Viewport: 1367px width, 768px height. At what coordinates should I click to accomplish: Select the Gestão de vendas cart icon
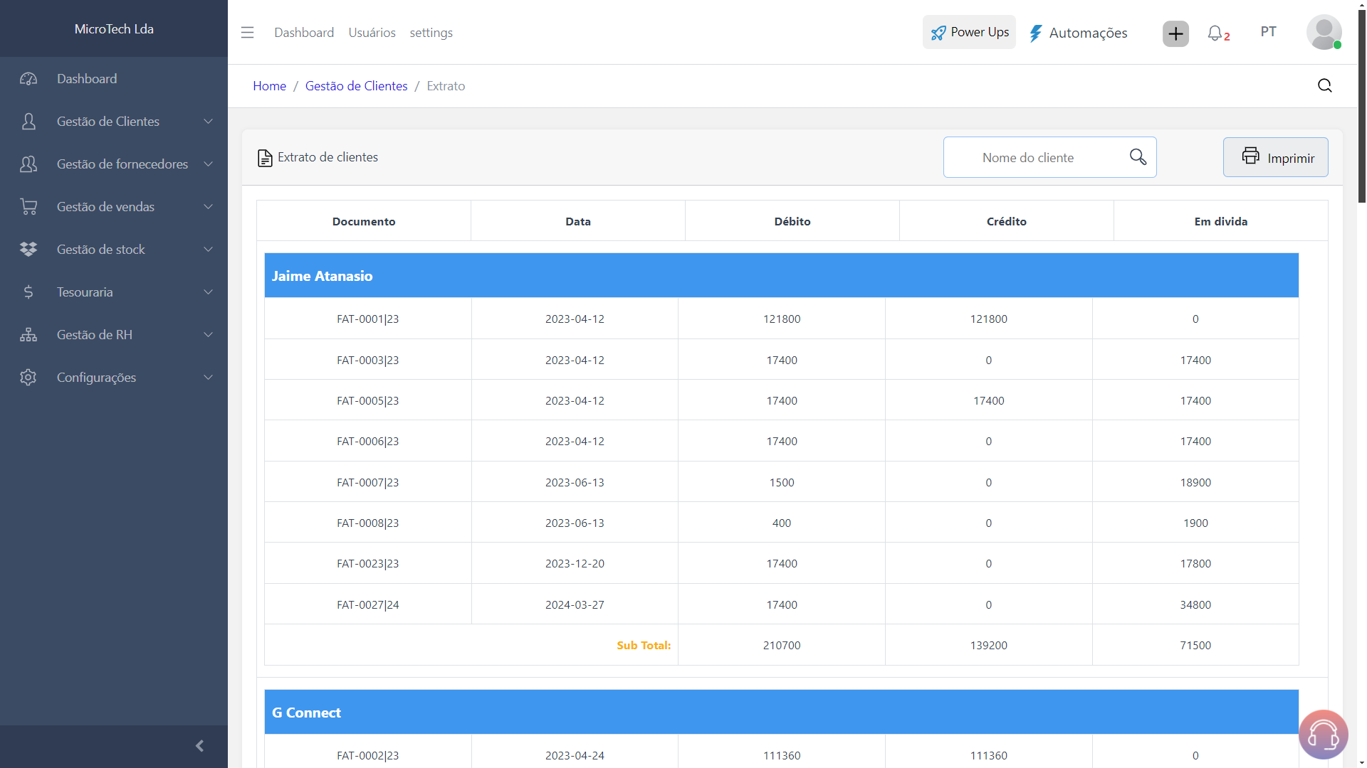pyautogui.click(x=28, y=206)
